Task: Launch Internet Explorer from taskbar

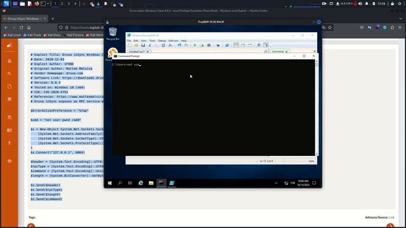Action: pyautogui.click(x=141, y=183)
